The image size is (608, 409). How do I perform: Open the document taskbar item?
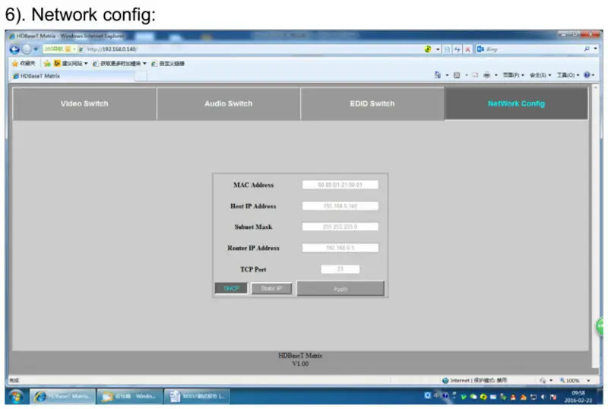click(x=197, y=397)
